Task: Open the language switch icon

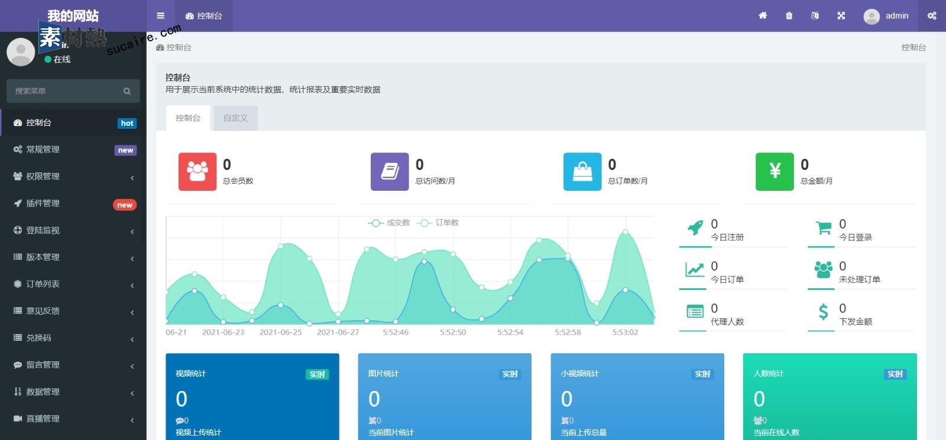Action: [x=815, y=16]
